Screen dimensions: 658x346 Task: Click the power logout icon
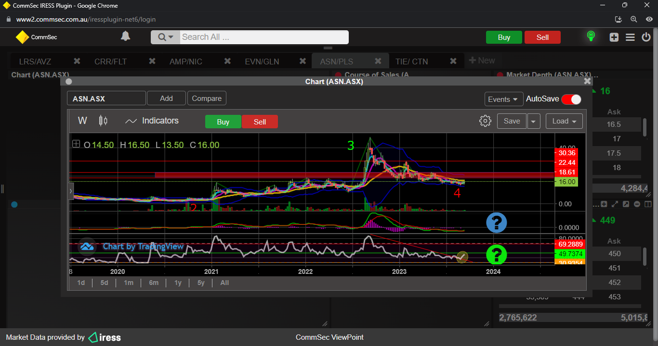tap(646, 37)
